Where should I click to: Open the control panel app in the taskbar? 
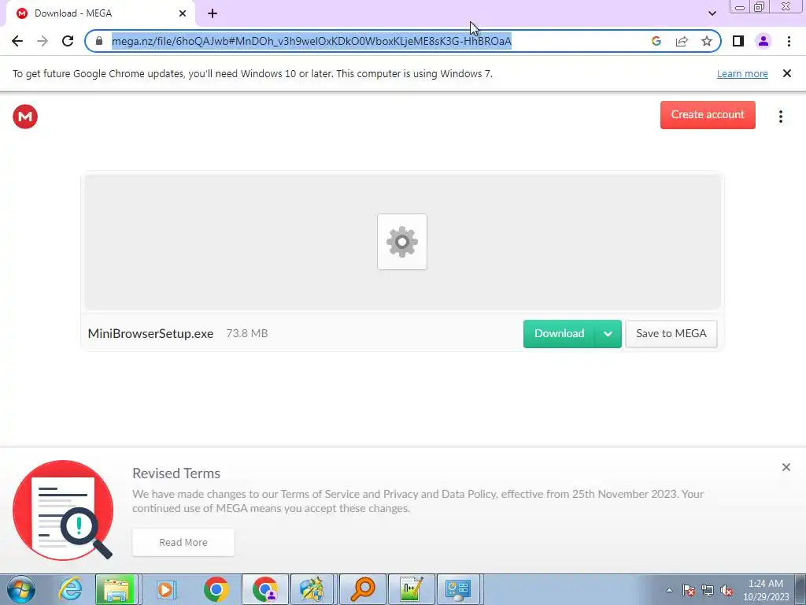[459, 589]
